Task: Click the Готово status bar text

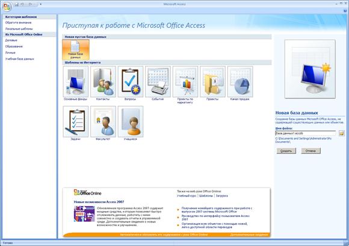Action: pyautogui.click(x=8, y=243)
